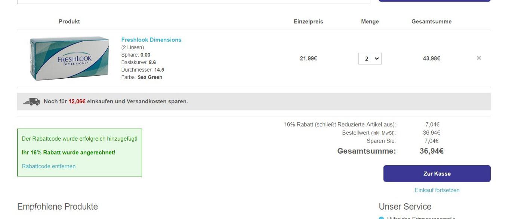Click the Unser Service heading
Screen dimensions: 515x219
405,207
